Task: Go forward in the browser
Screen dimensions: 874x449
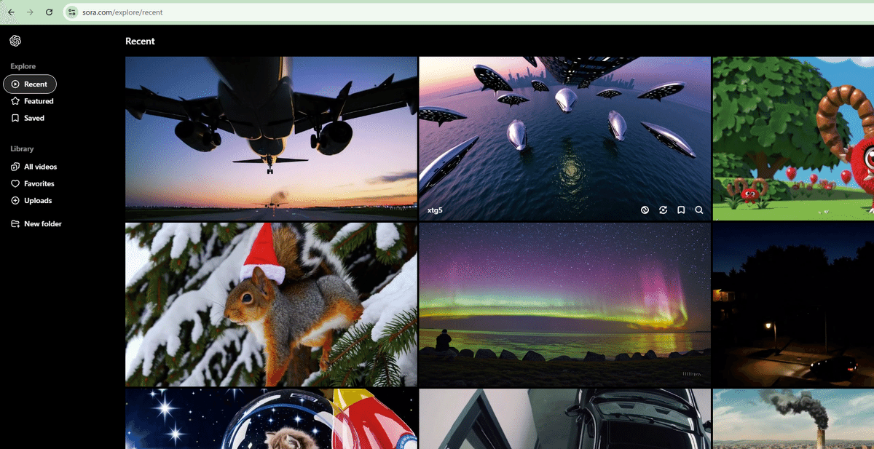Action: coord(30,12)
